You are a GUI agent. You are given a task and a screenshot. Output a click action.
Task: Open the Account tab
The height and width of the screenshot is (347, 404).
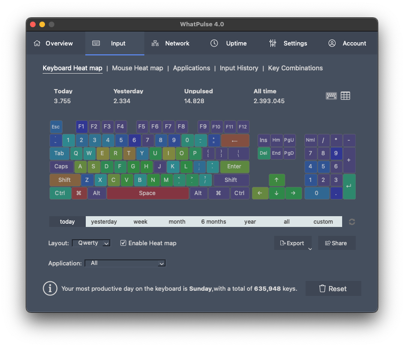point(347,44)
